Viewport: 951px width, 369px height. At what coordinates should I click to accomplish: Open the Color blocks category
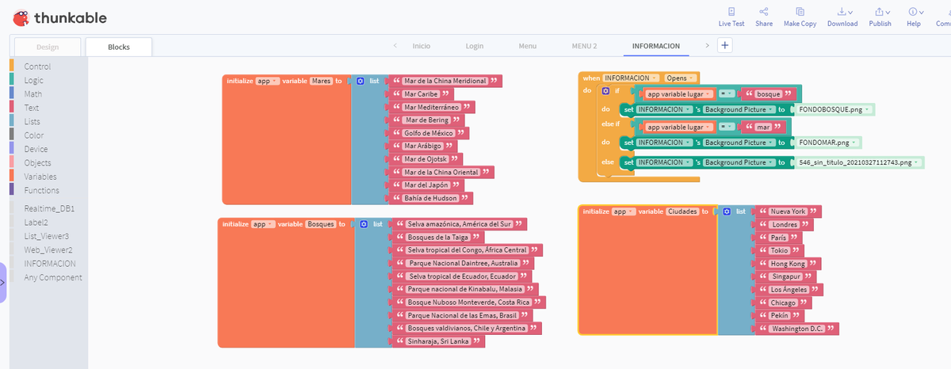click(x=34, y=135)
